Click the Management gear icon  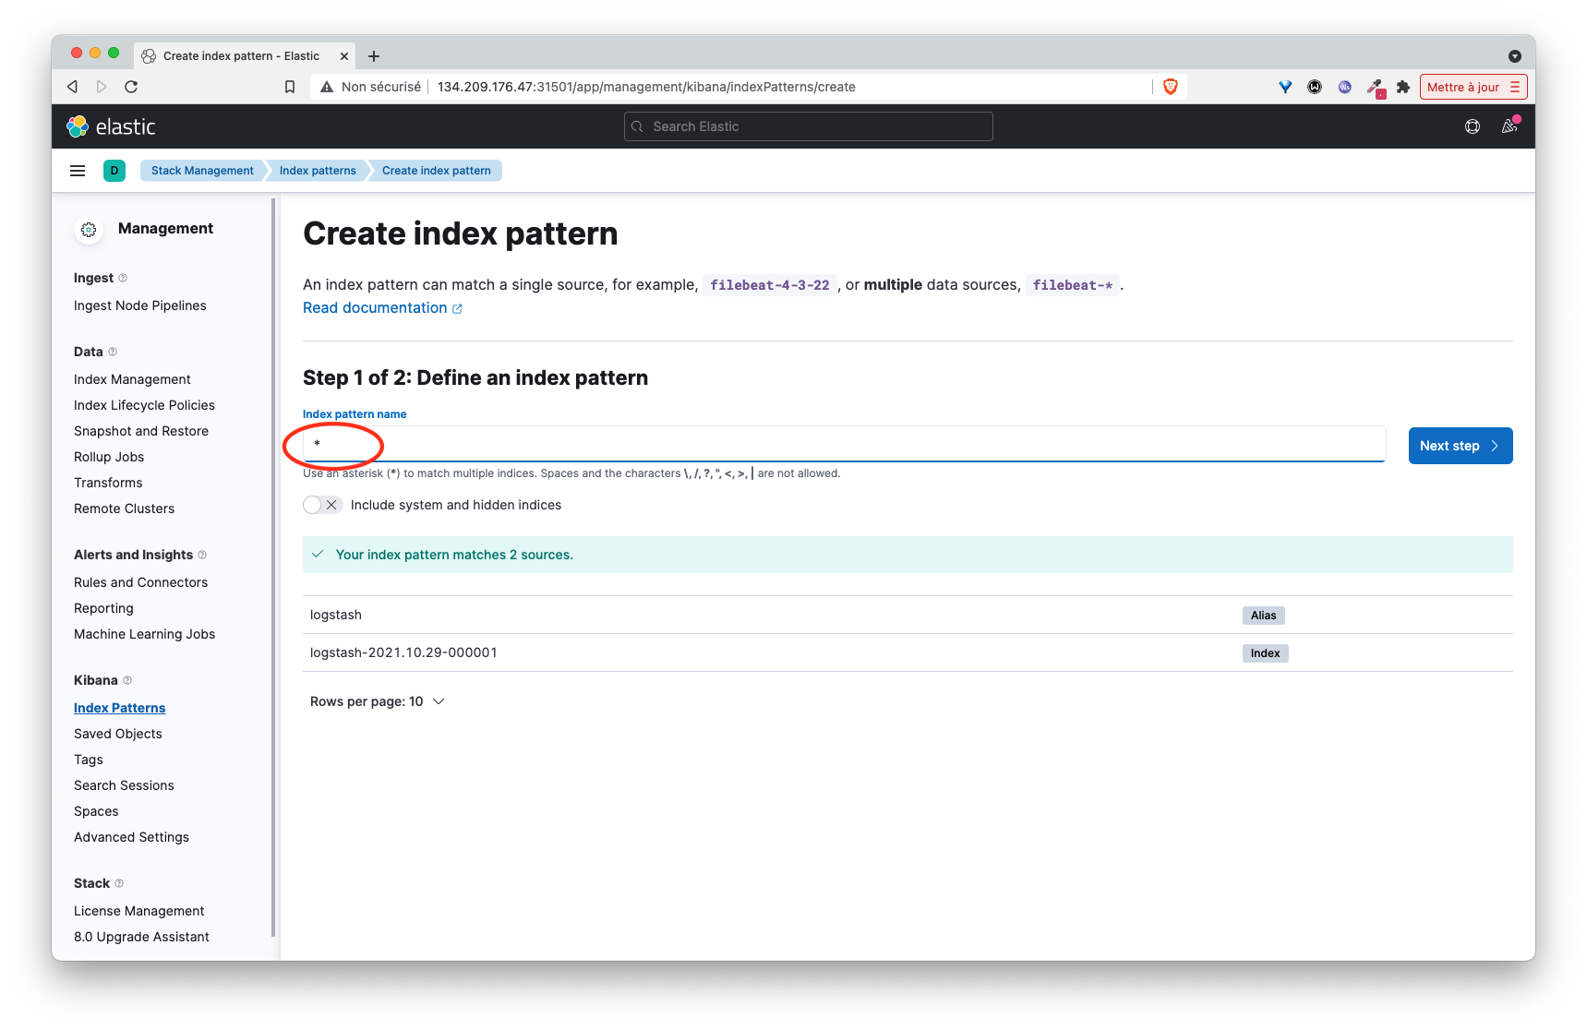[89, 230]
